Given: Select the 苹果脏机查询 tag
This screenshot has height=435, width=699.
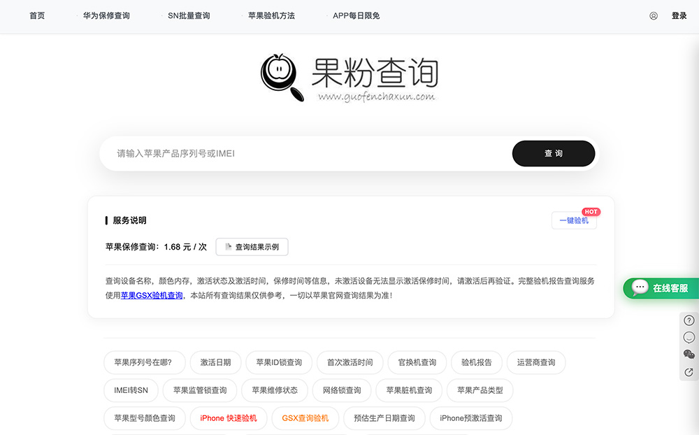Looking at the screenshot, I should pyautogui.click(x=409, y=390).
